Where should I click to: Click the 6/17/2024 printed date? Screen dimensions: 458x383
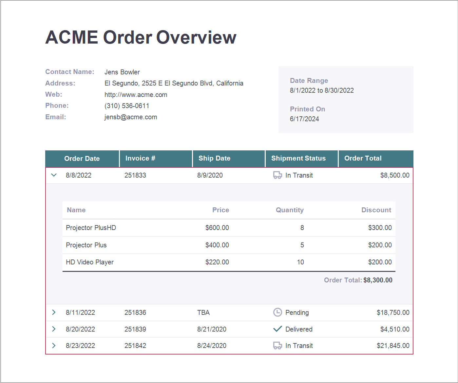pyautogui.click(x=304, y=119)
